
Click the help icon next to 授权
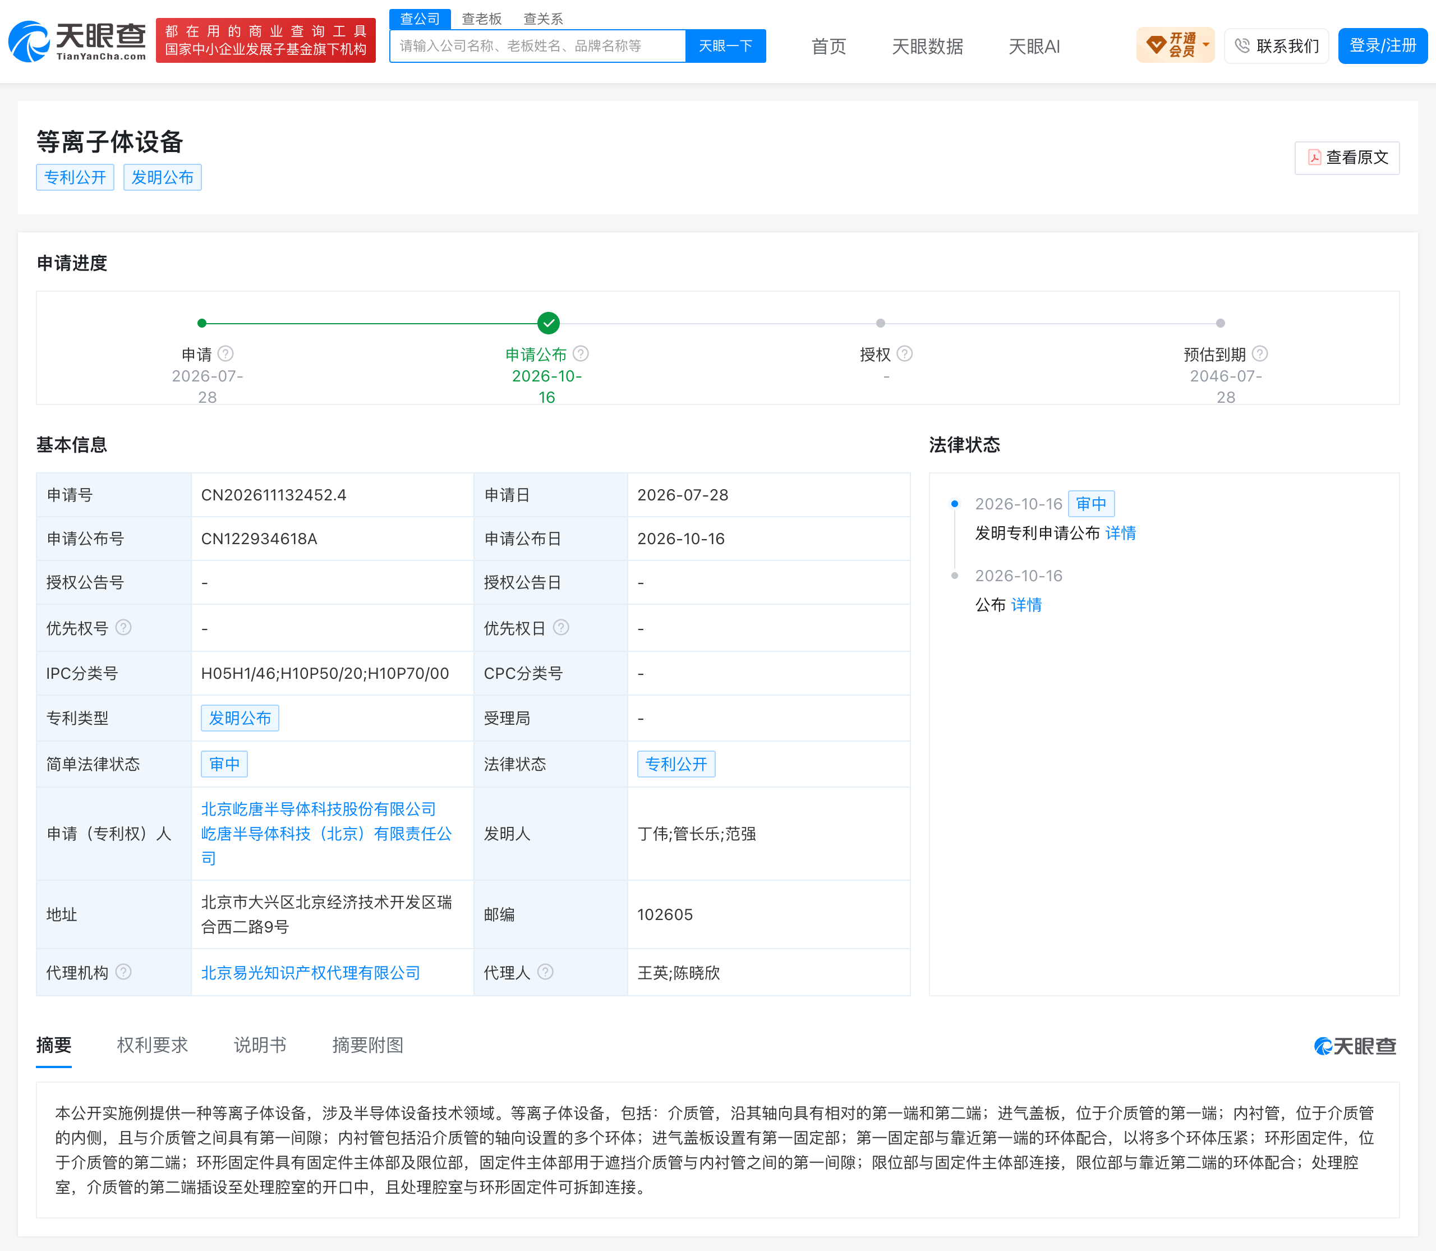[905, 354]
